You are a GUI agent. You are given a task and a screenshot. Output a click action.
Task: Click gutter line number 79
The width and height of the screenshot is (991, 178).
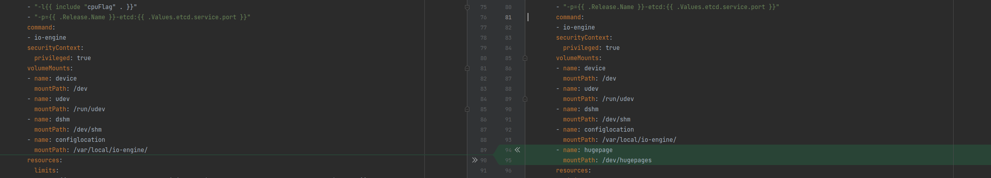click(483, 48)
